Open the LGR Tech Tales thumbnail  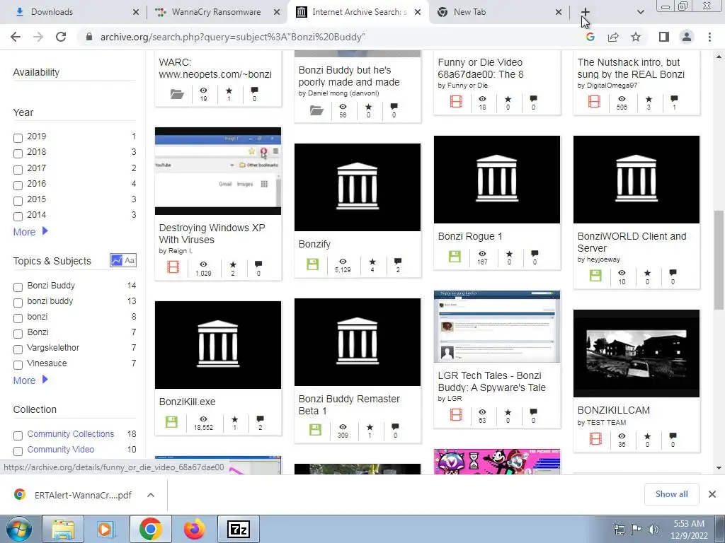point(496,327)
